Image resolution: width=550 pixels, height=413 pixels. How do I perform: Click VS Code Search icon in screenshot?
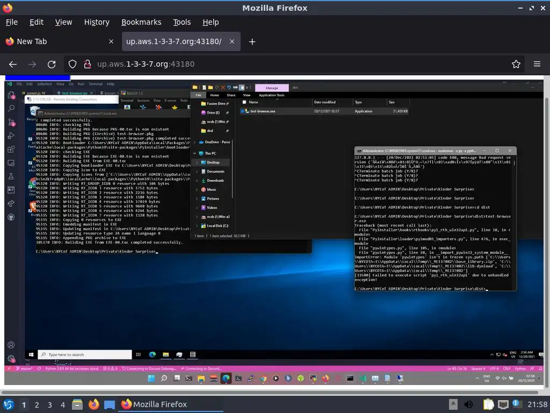tap(11, 108)
